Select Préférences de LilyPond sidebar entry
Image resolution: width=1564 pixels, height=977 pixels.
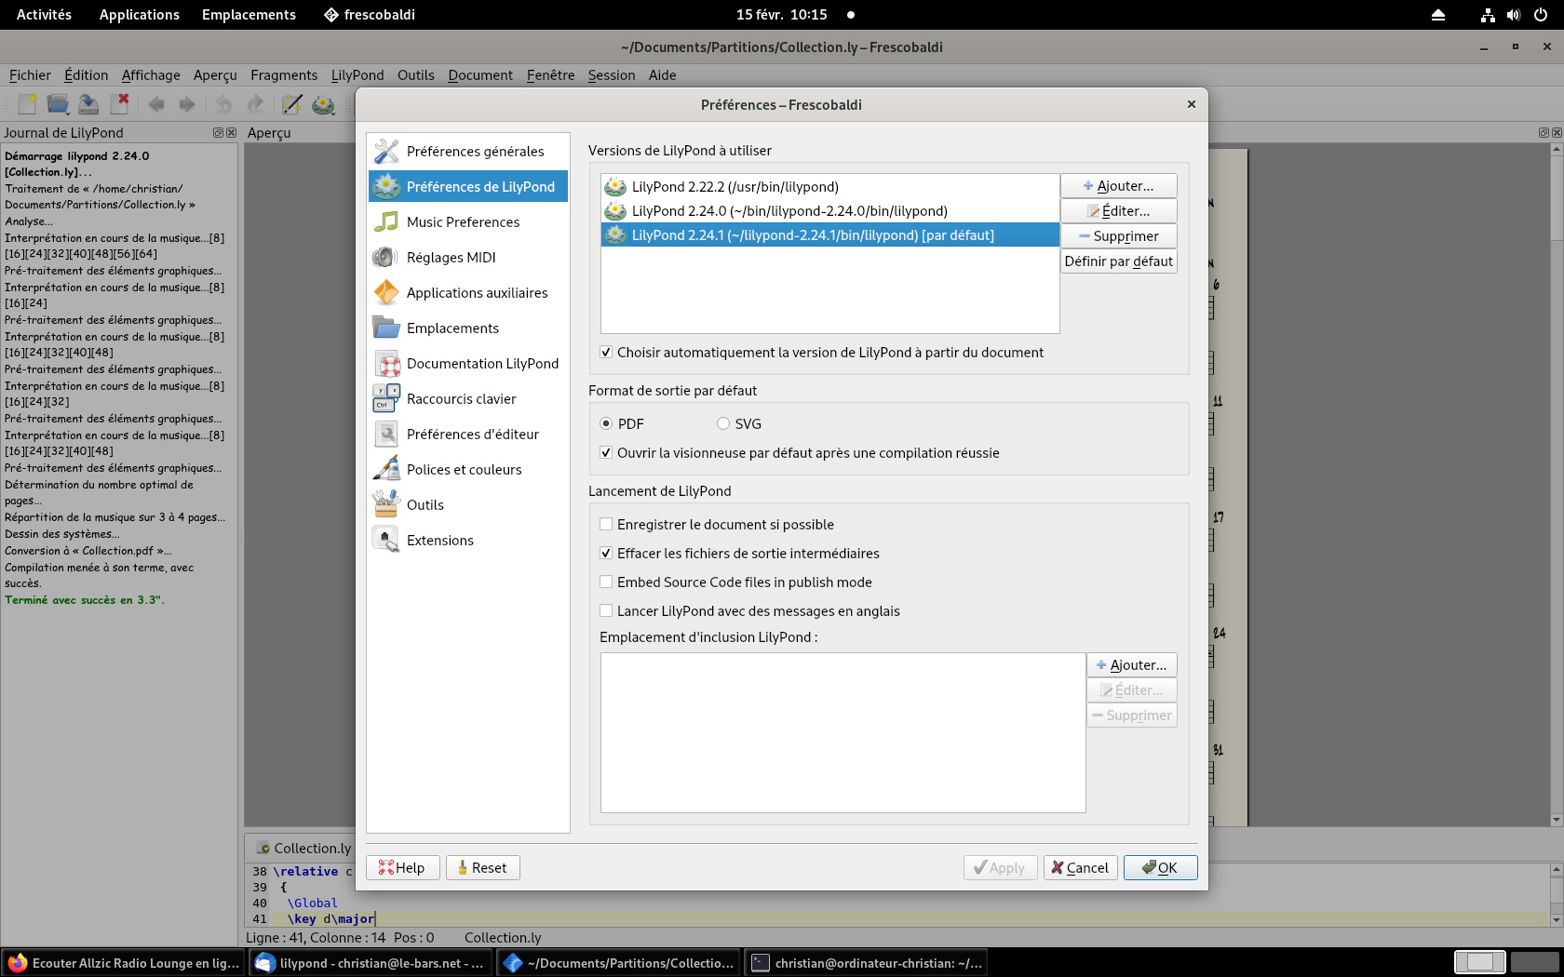coord(468,186)
